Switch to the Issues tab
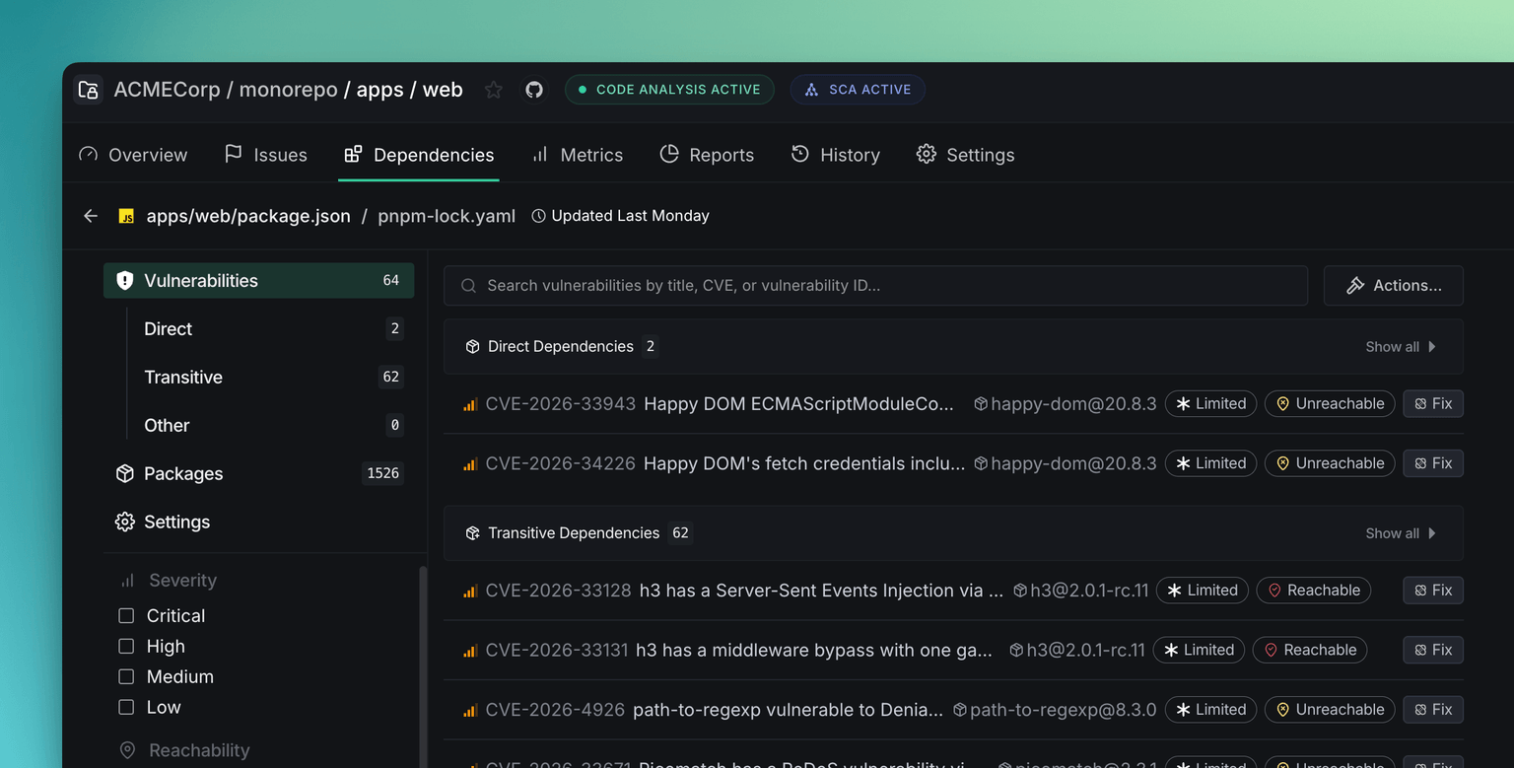1514x768 pixels. pos(266,155)
